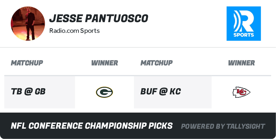
Task: Click the R symbol in the blue logo
Action: (244, 21)
